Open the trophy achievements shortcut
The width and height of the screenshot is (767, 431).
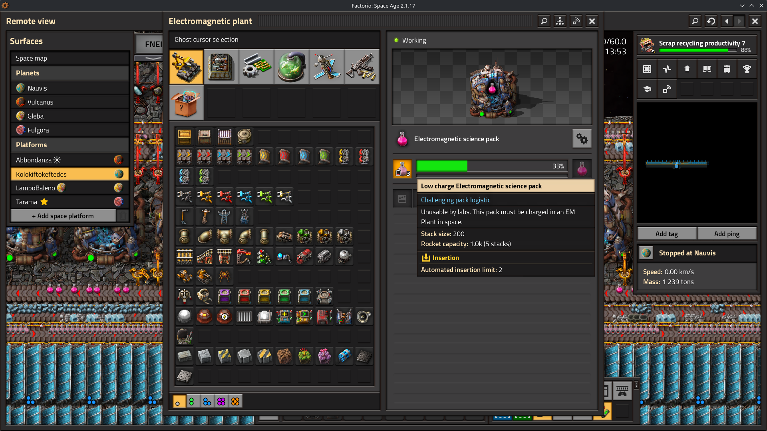coord(747,69)
